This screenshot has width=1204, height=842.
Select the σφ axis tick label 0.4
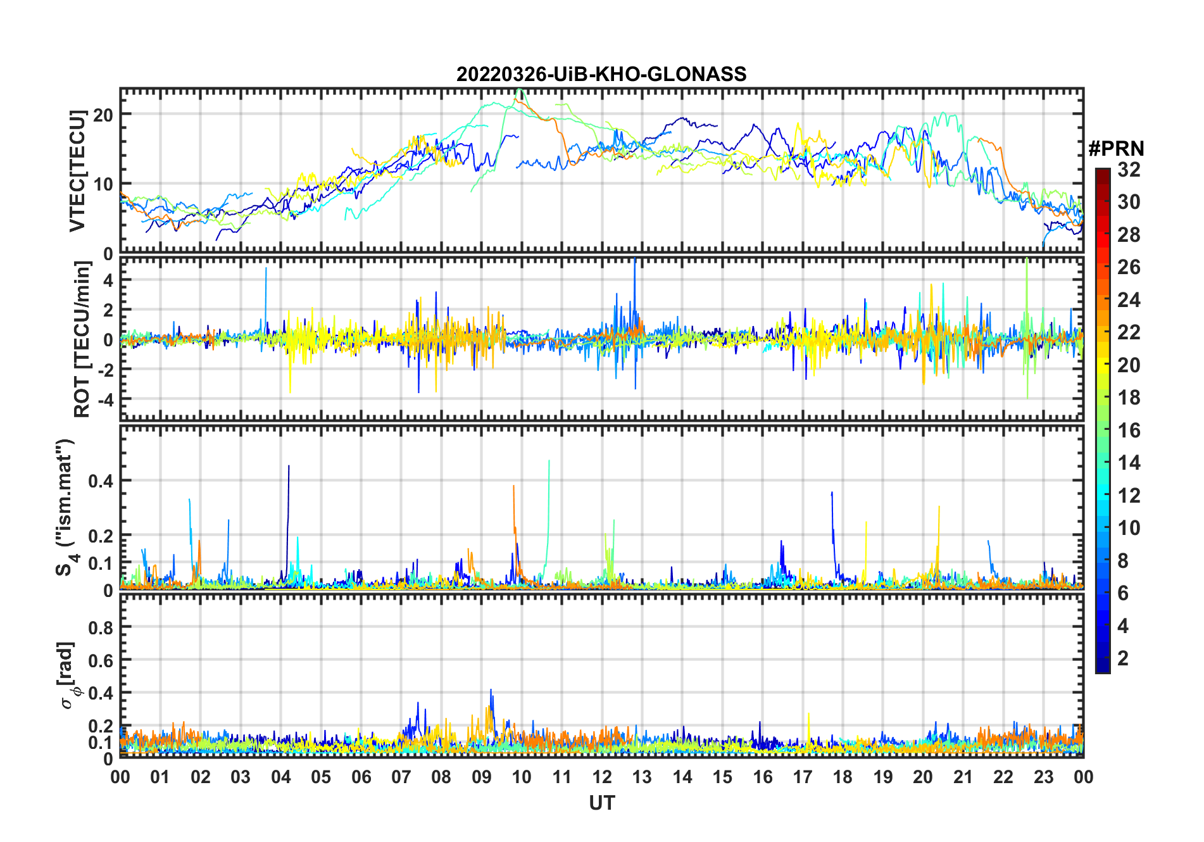[x=101, y=693]
